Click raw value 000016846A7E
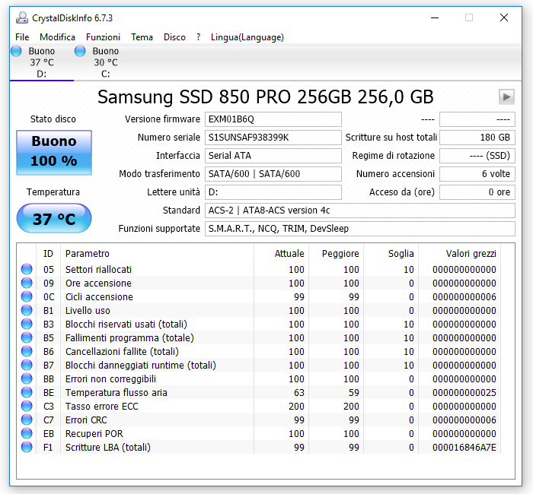Viewport: 533px width, 494px height. [x=464, y=447]
